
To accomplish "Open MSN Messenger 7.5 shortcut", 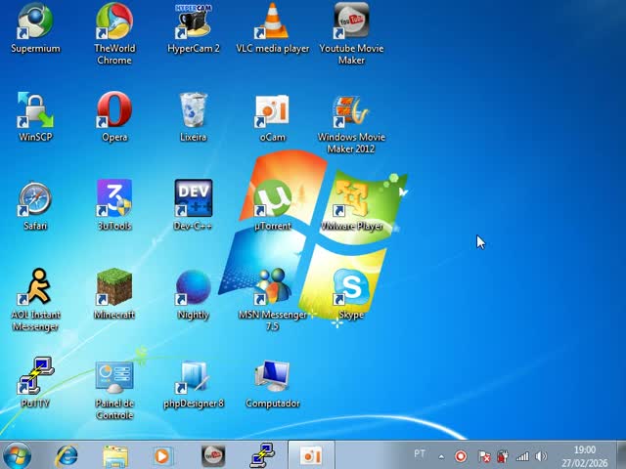I will point(272,289).
